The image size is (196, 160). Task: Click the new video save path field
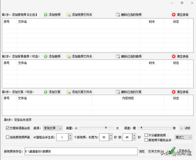click(81, 151)
